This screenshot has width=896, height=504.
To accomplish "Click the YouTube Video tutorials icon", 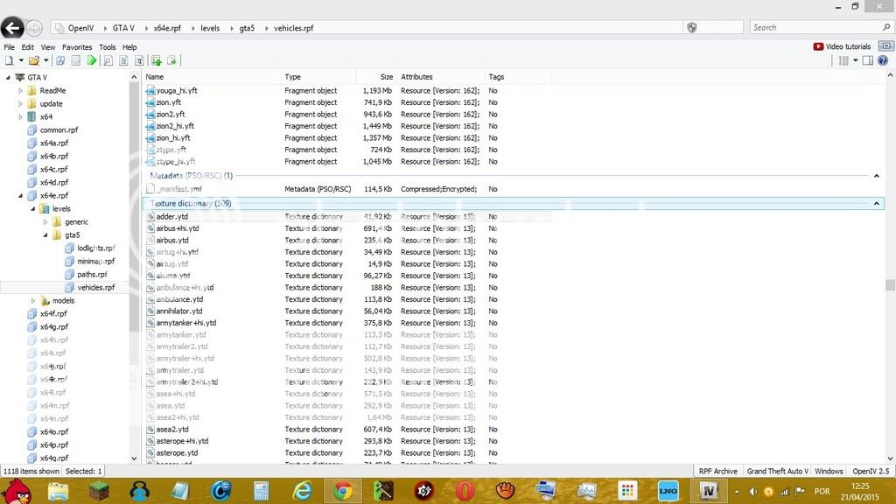I will (818, 46).
